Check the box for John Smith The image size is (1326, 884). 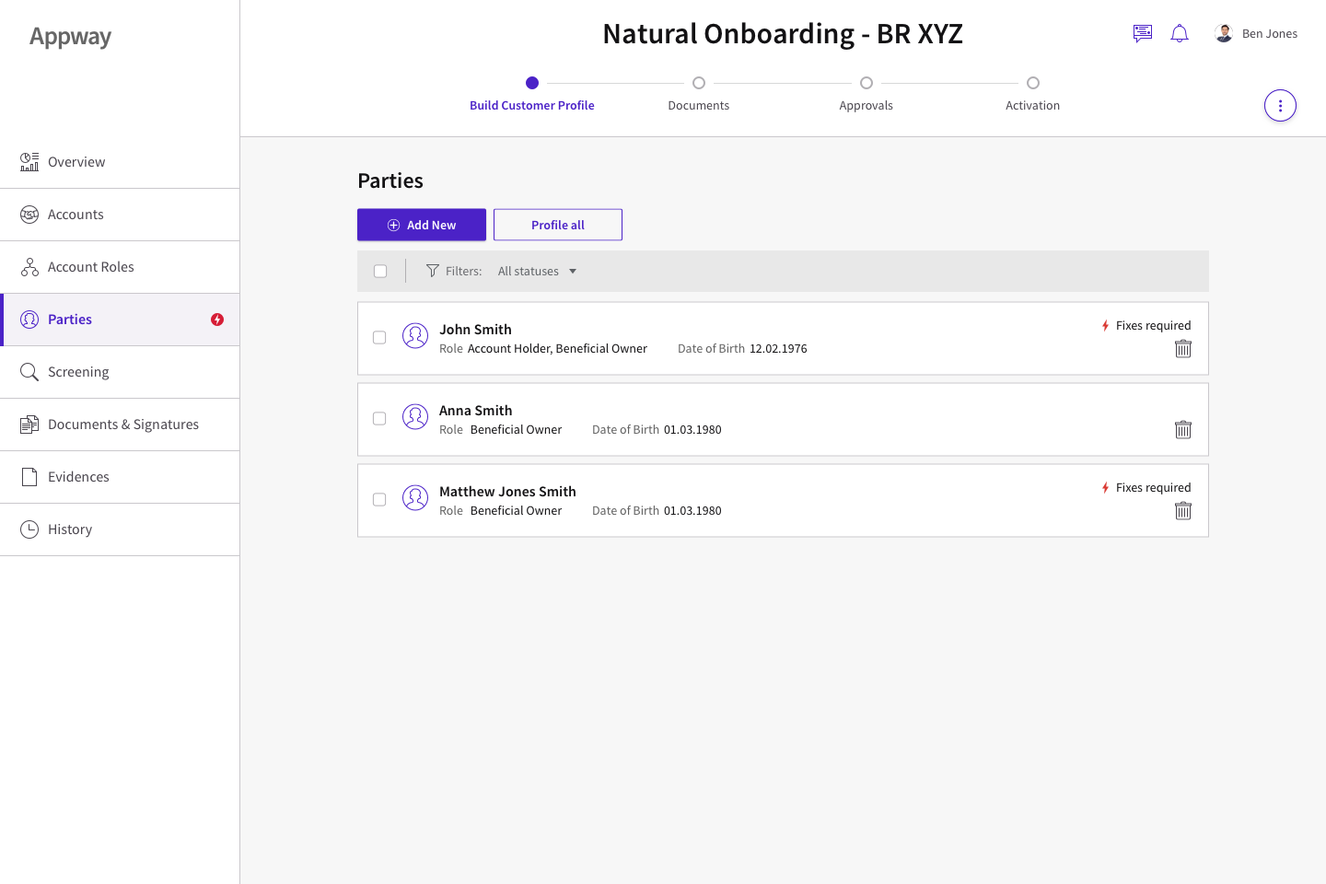(379, 338)
